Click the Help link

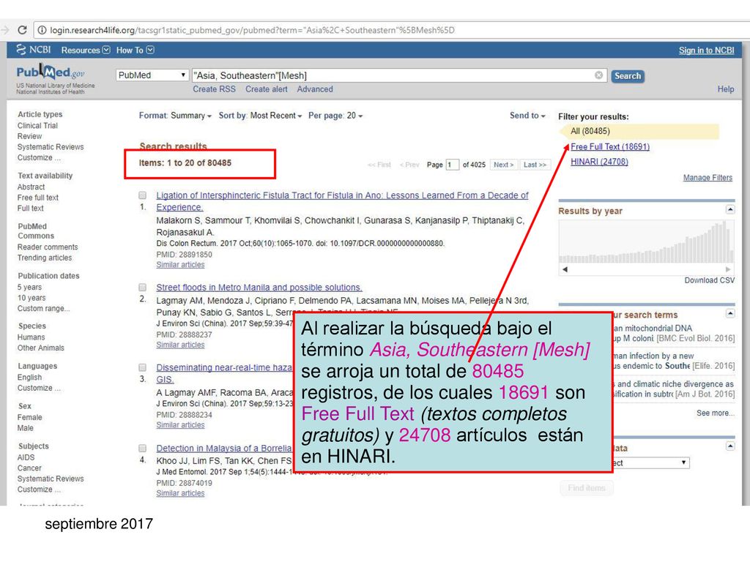click(726, 89)
